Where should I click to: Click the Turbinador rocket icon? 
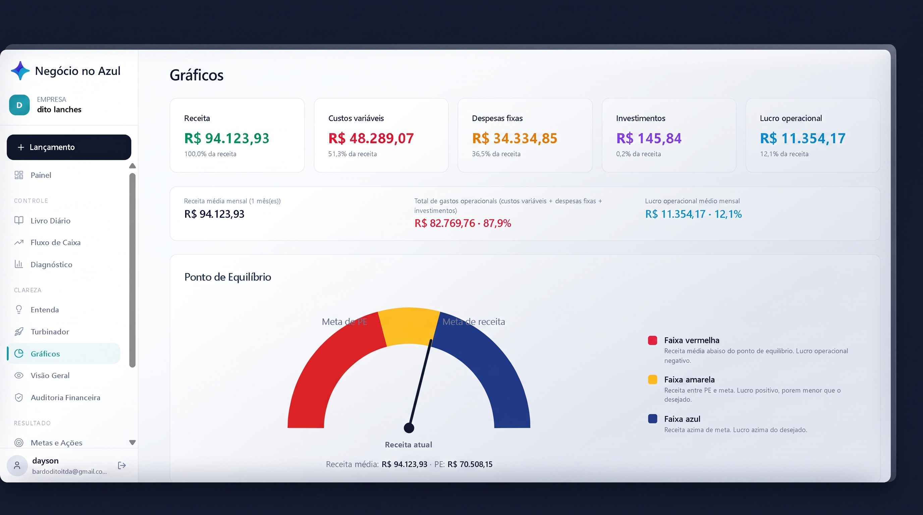click(19, 332)
